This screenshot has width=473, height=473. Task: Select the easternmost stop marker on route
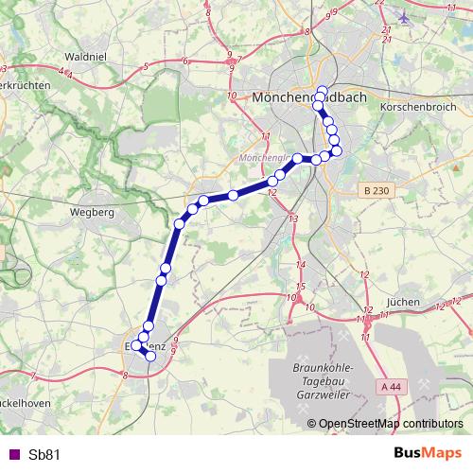pyautogui.click(x=337, y=150)
